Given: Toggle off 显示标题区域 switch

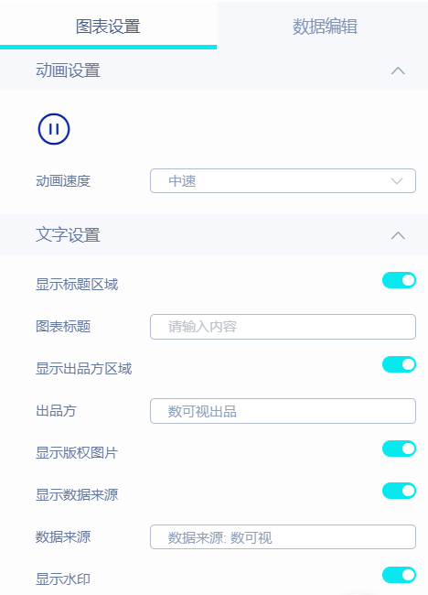Looking at the screenshot, I should tap(399, 280).
